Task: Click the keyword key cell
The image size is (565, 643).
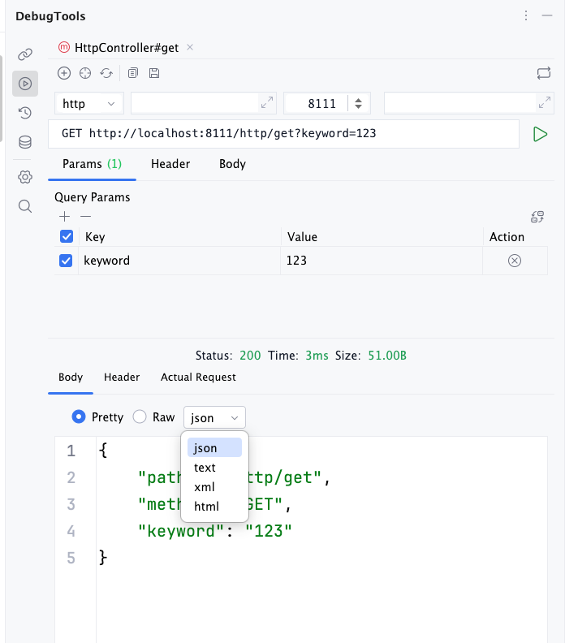Action: (x=179, y=261)
